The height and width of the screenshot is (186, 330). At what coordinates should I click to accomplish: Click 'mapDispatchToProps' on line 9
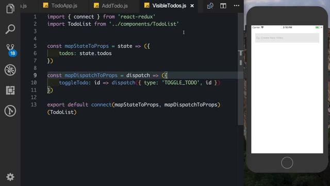coord(91,75)
